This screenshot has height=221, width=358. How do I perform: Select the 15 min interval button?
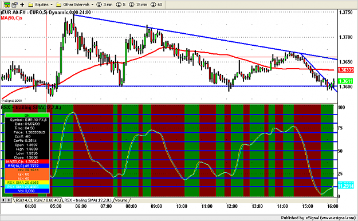coord(138,5)
